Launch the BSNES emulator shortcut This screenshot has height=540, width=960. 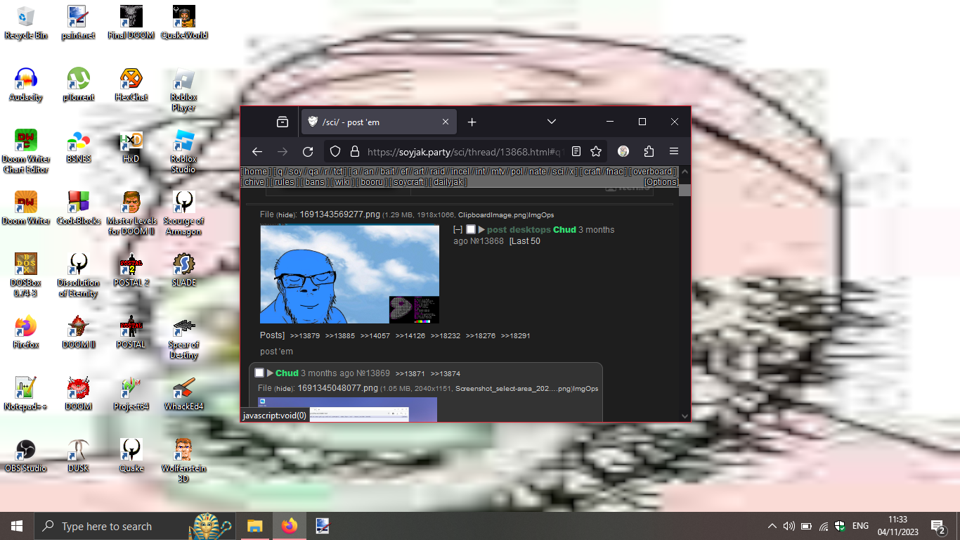(x=78, y=146)
